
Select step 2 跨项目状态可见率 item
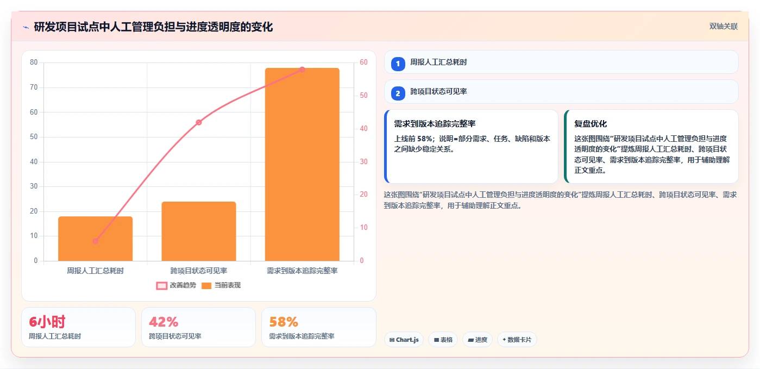(x=561, y=92)
